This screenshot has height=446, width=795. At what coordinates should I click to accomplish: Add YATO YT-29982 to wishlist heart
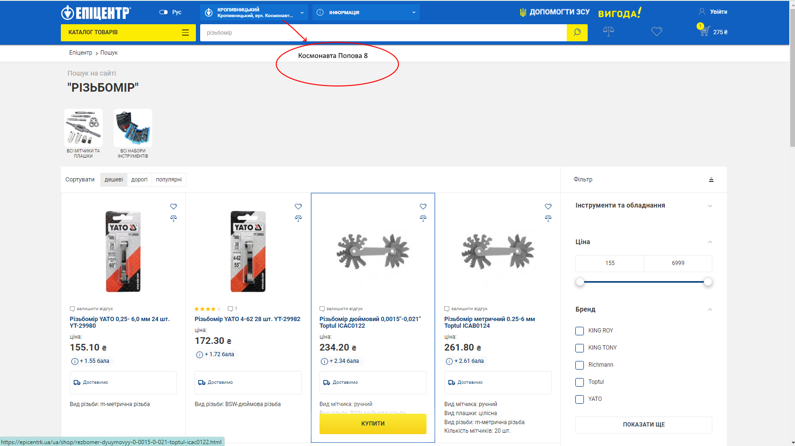click(298, 207)
